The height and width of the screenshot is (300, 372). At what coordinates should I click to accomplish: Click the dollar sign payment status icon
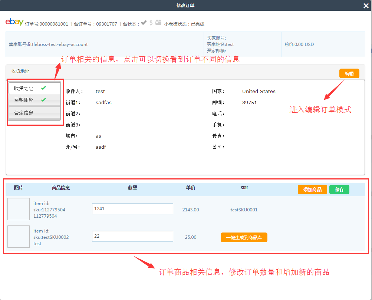coord(151,23)
